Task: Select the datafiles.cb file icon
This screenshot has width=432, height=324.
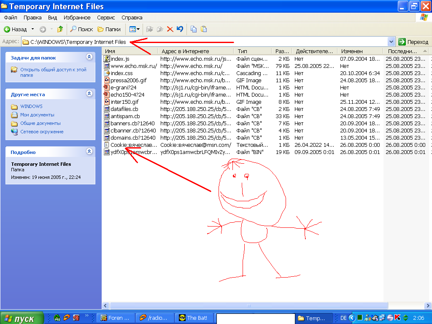Action: click(107, 109)
